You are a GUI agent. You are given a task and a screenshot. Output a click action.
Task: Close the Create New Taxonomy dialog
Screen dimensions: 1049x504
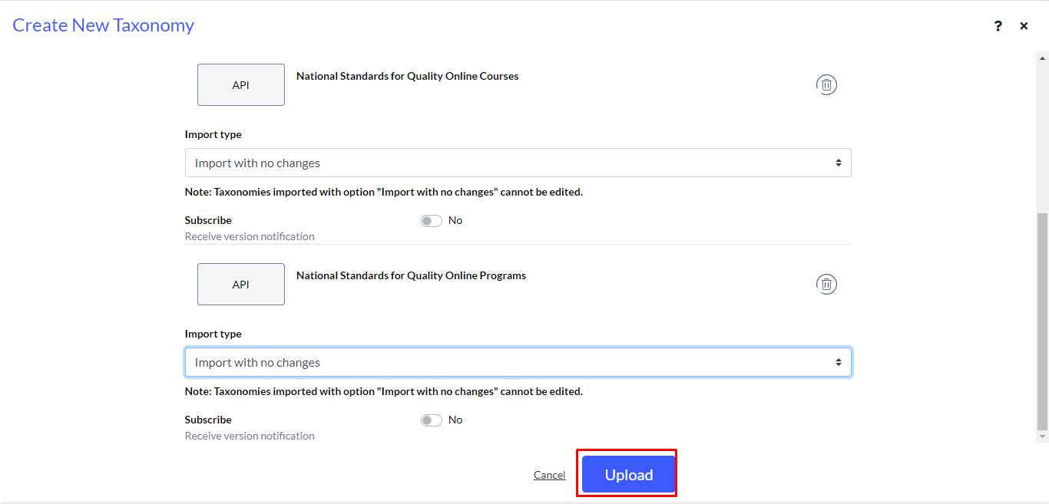tap(1024, 26)
